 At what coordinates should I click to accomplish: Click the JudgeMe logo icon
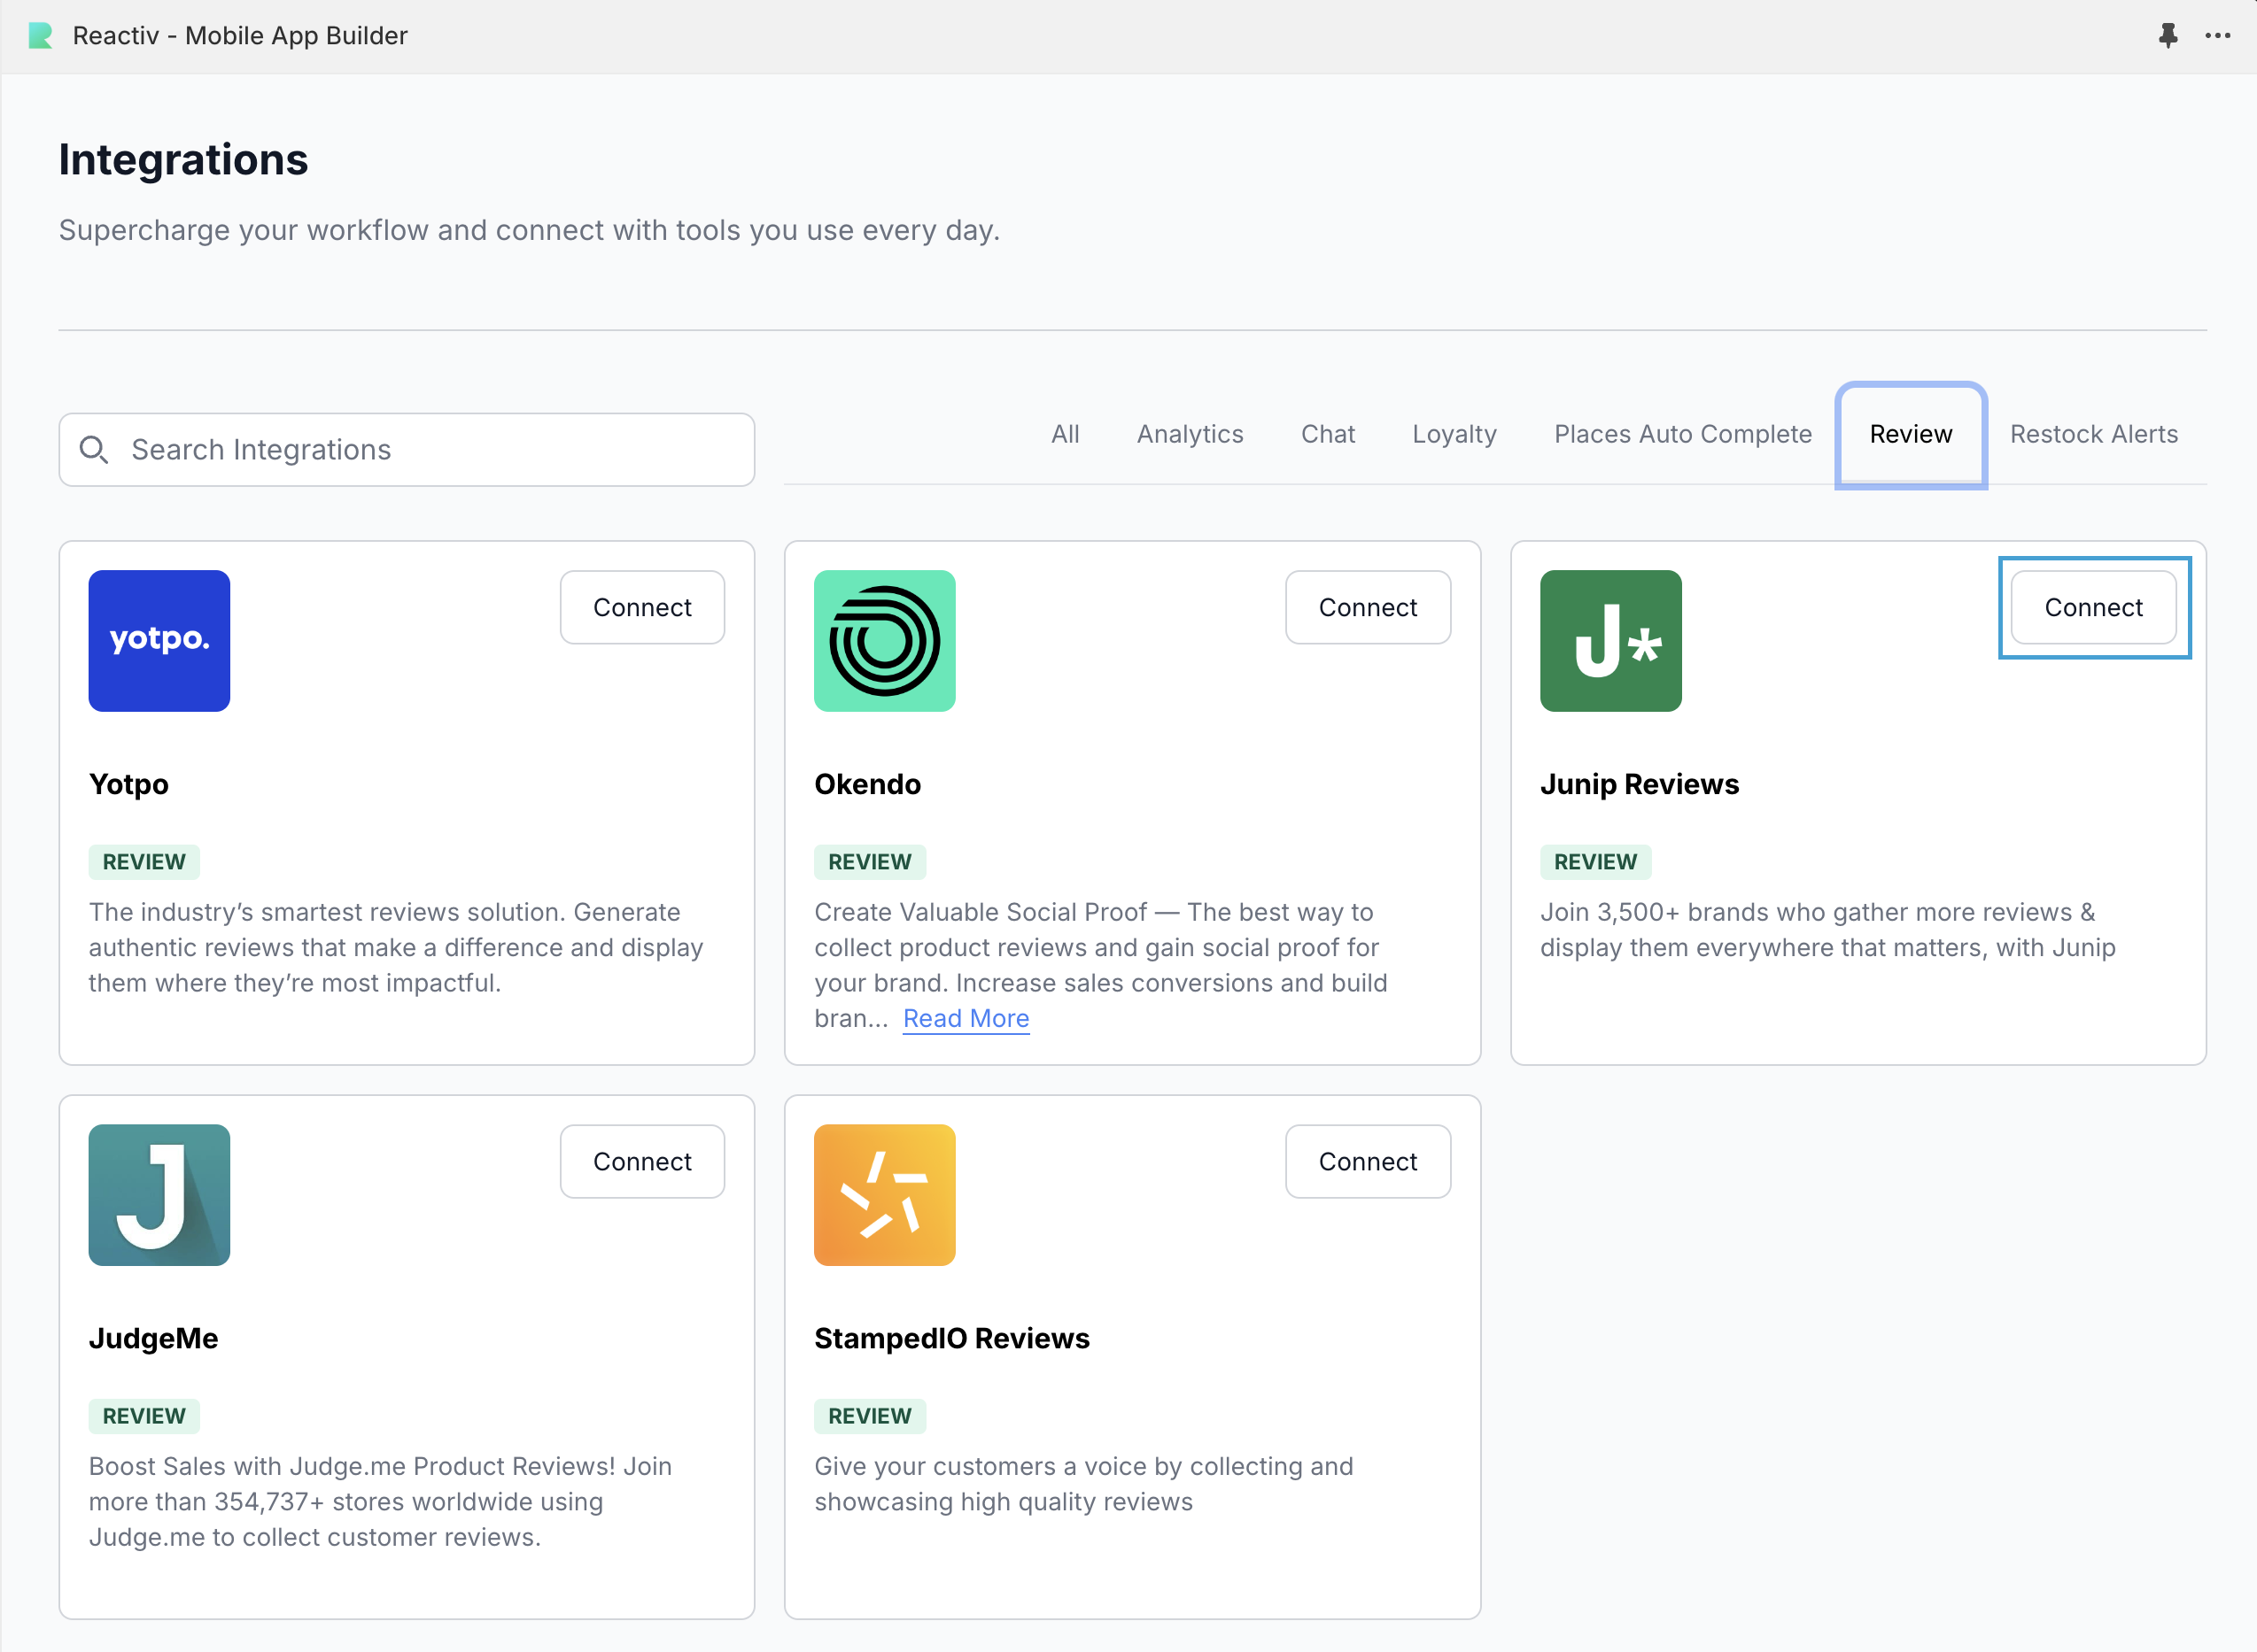click(159, 1195)
